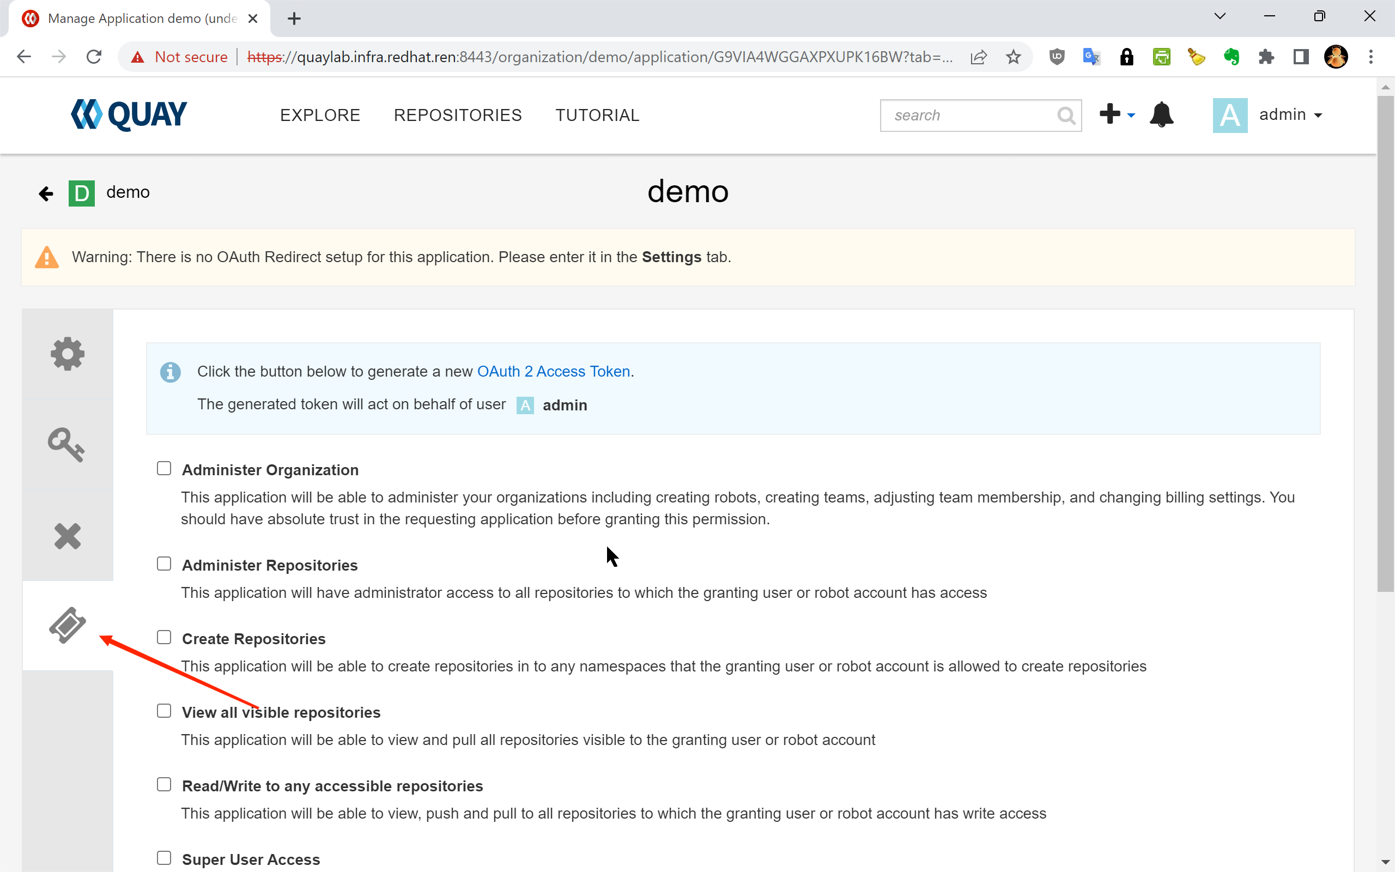Image resolution: width=1395 pixels, height=872 pixels.
Task: Click the search magnifier icon
Action: point(1066,116)
